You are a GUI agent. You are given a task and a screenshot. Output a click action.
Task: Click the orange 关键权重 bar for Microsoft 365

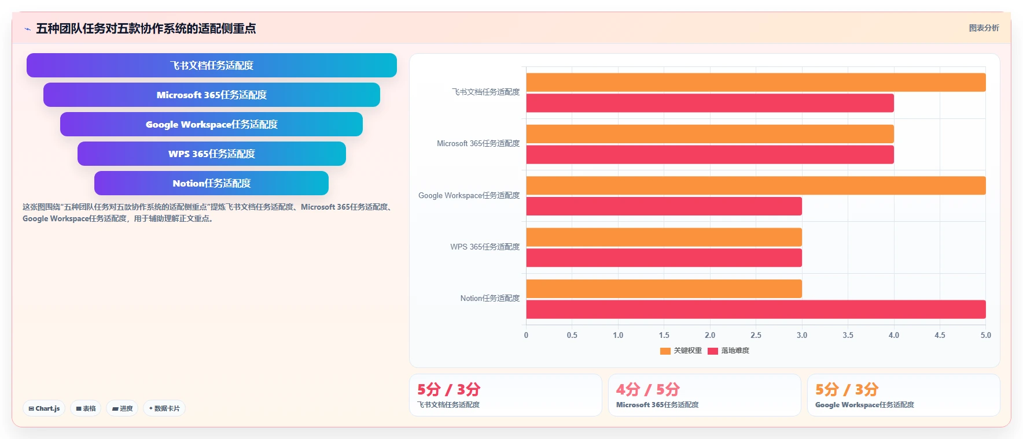(710, 134)
